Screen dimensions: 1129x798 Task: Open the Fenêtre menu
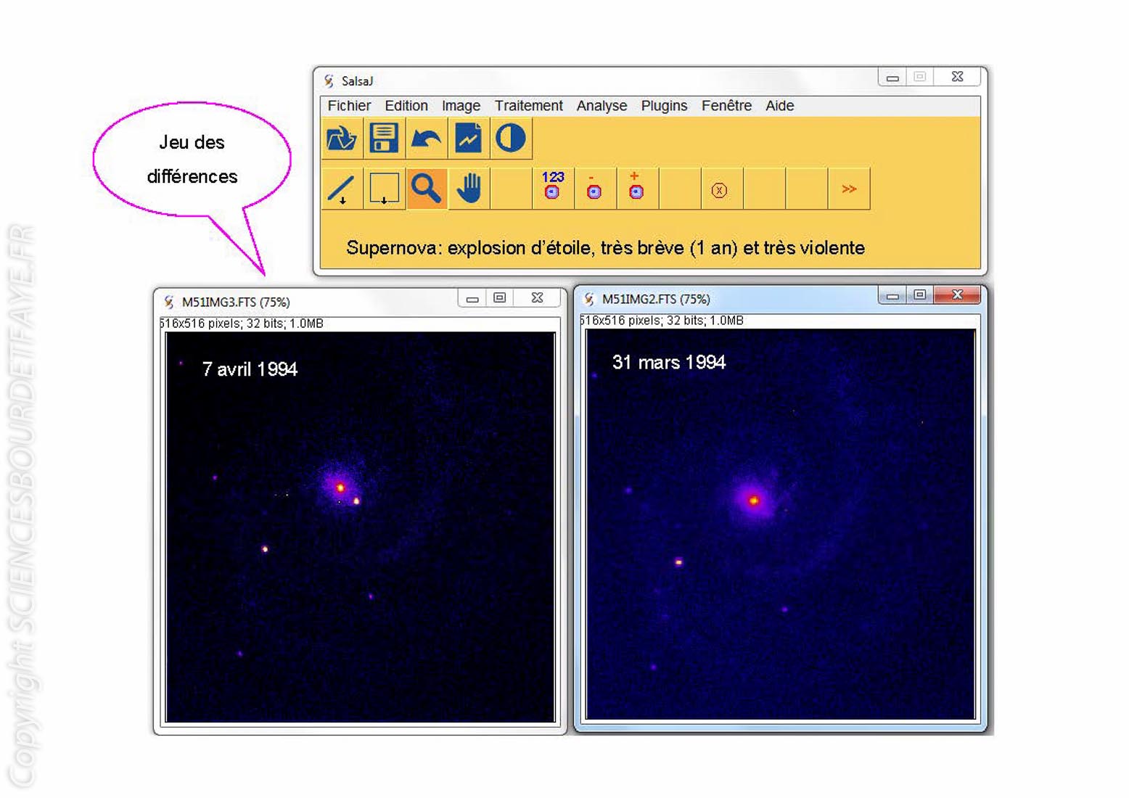point(726,106)
